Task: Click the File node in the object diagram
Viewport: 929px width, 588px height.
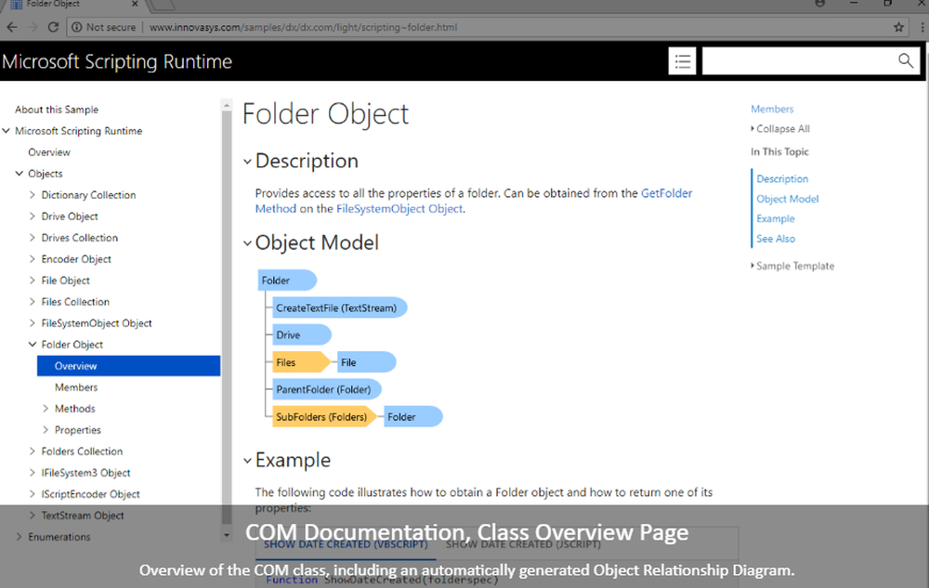Action: (x=366, y=362)
